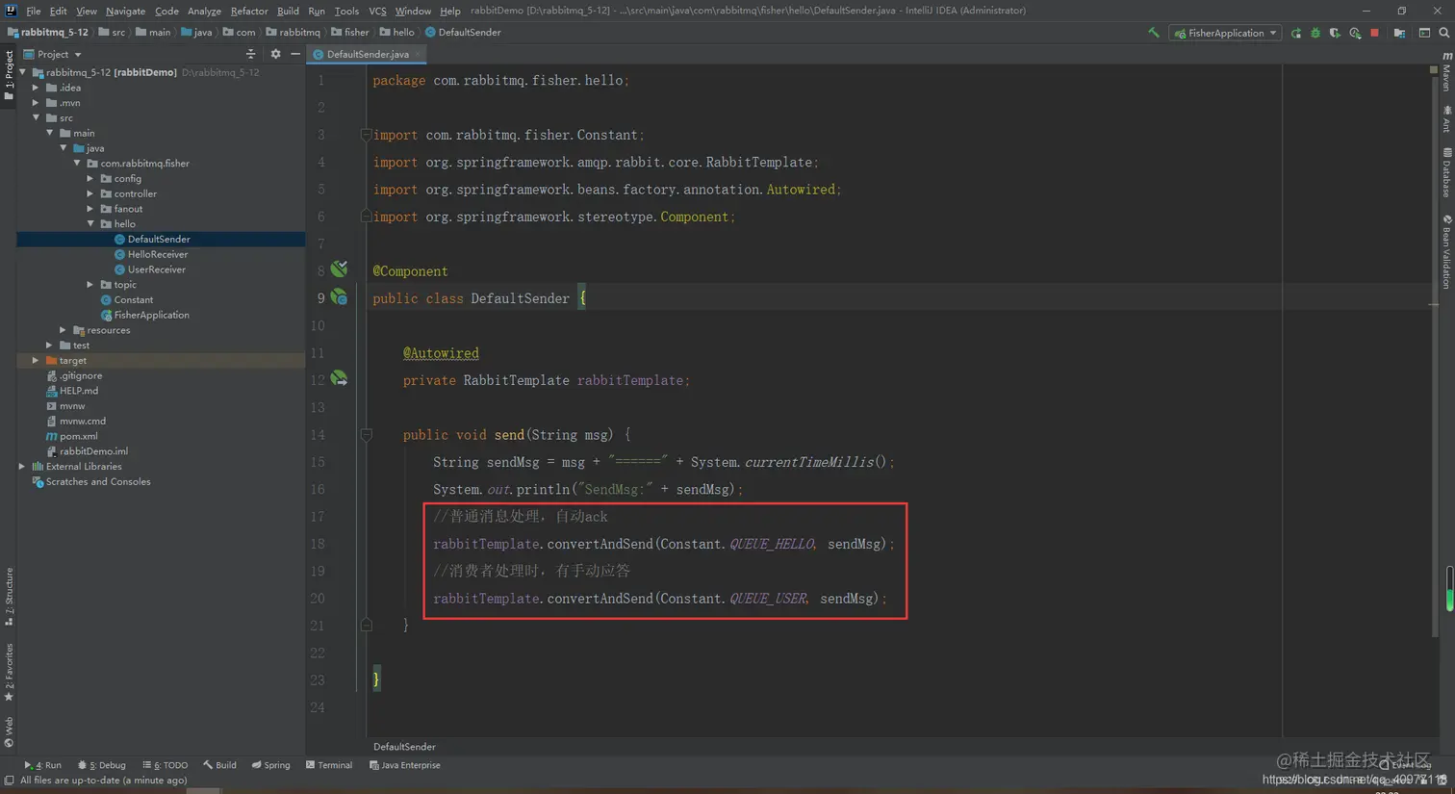Click the Run with Profiler icon
Image resolution: width=1455 pixels, height=794 pixels.
coord(1355,33)
